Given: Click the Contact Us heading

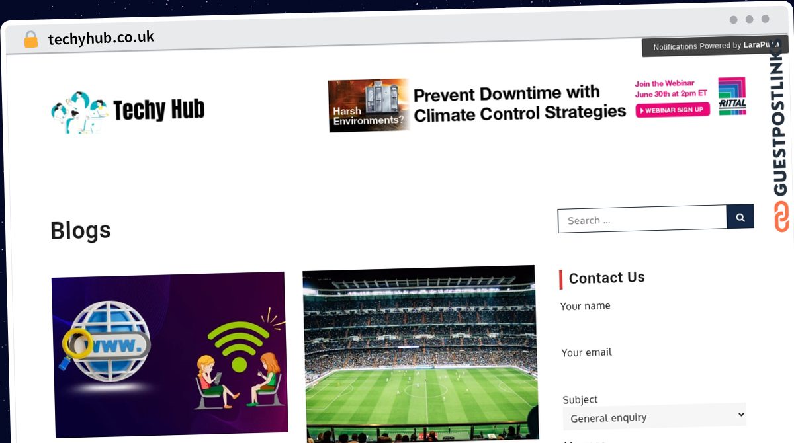Looking at the screenshot, I should 607,278.
